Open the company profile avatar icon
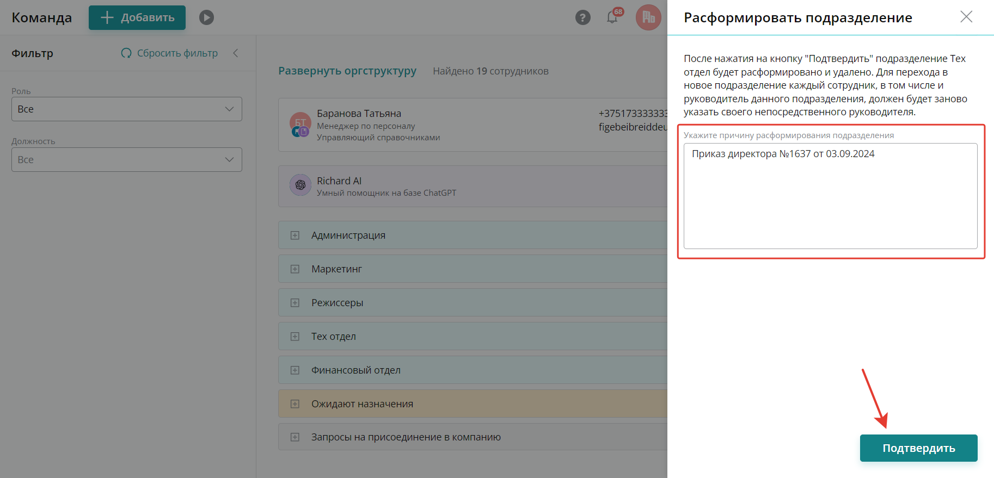This screenshot has width=994, height=478. click(x=648, y=17)
